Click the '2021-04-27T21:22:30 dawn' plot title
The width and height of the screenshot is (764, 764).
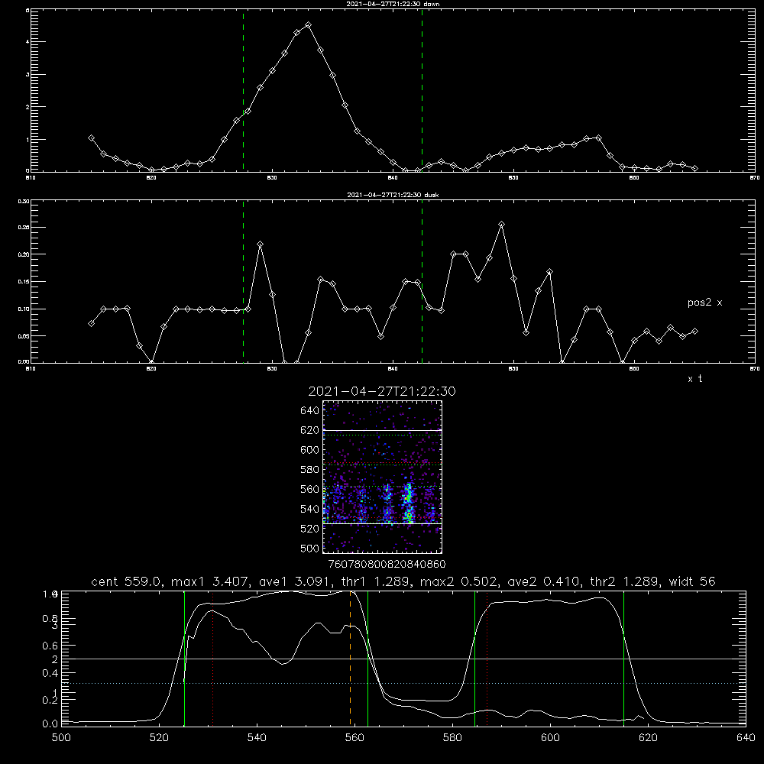(x=393, y=4)
